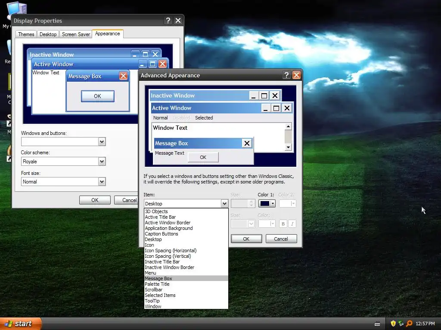441x330 pixels.
Task: Click scroll down arrow in Window Text preview
Action: (288, 147)
